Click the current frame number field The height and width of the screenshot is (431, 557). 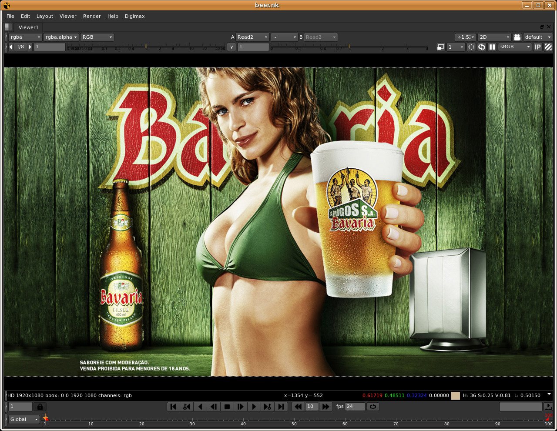pyautogui.click(x=20, y=407)
